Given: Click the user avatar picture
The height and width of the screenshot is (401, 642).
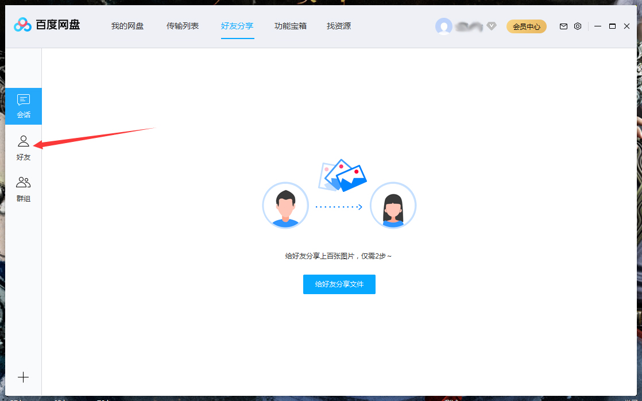Looking at the screenshot, I should click(444, 26).
